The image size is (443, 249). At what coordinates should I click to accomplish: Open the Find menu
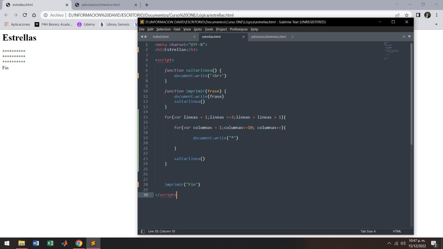[177, 29]
